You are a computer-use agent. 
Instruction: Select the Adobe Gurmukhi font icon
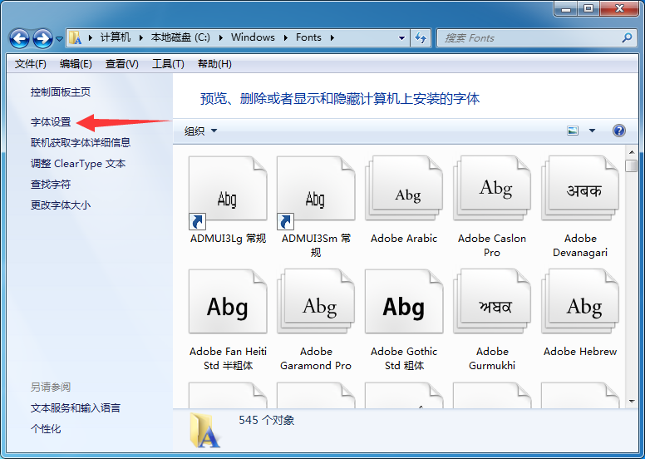492,302
